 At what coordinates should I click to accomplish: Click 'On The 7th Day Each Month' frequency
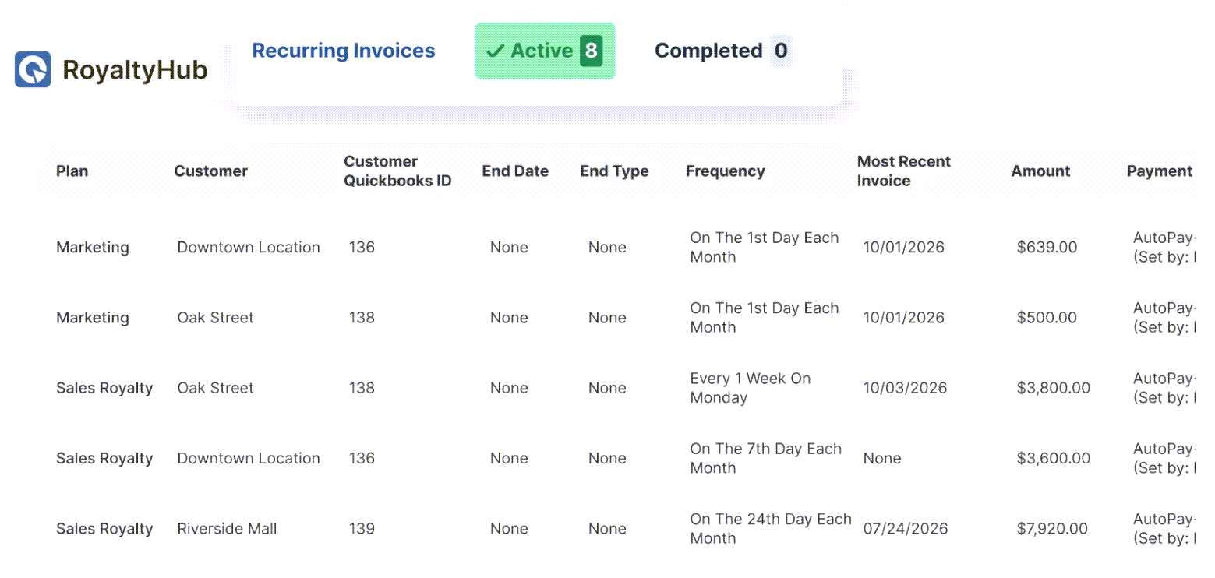pos(766,458)
